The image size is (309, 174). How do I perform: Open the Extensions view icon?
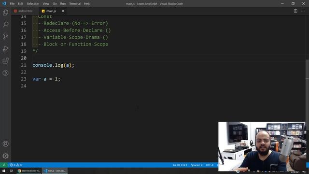[5, 61]
